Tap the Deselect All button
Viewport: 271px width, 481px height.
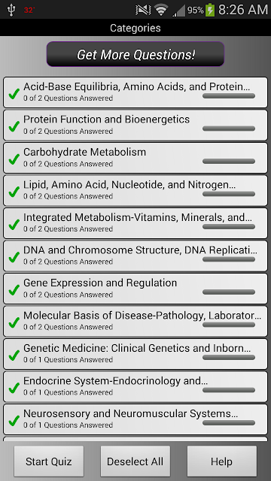click(135, 461)
